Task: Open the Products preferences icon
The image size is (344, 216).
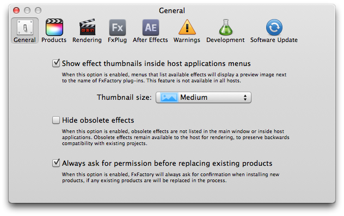Action: [54, 27]
